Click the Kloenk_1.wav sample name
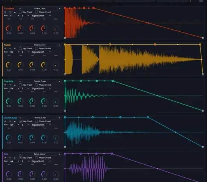 [40, 9]
